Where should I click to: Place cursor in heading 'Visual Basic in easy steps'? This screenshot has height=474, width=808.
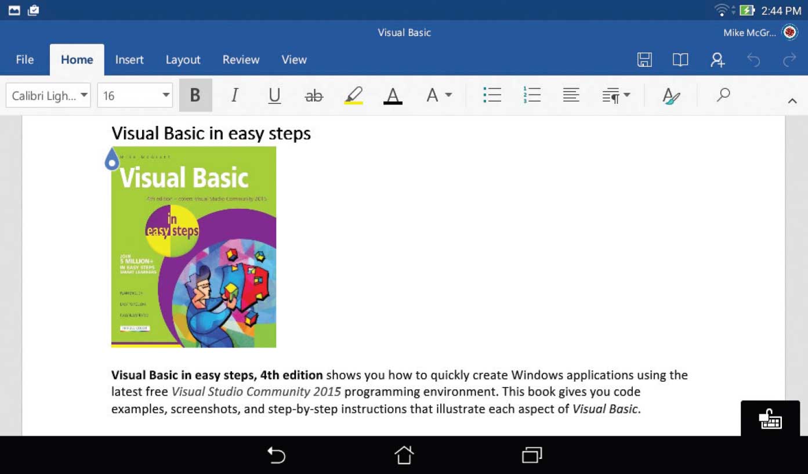pos(211,133)
